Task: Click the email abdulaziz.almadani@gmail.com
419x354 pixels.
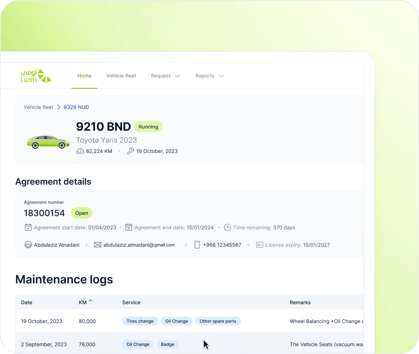Action: click(139, 245)
